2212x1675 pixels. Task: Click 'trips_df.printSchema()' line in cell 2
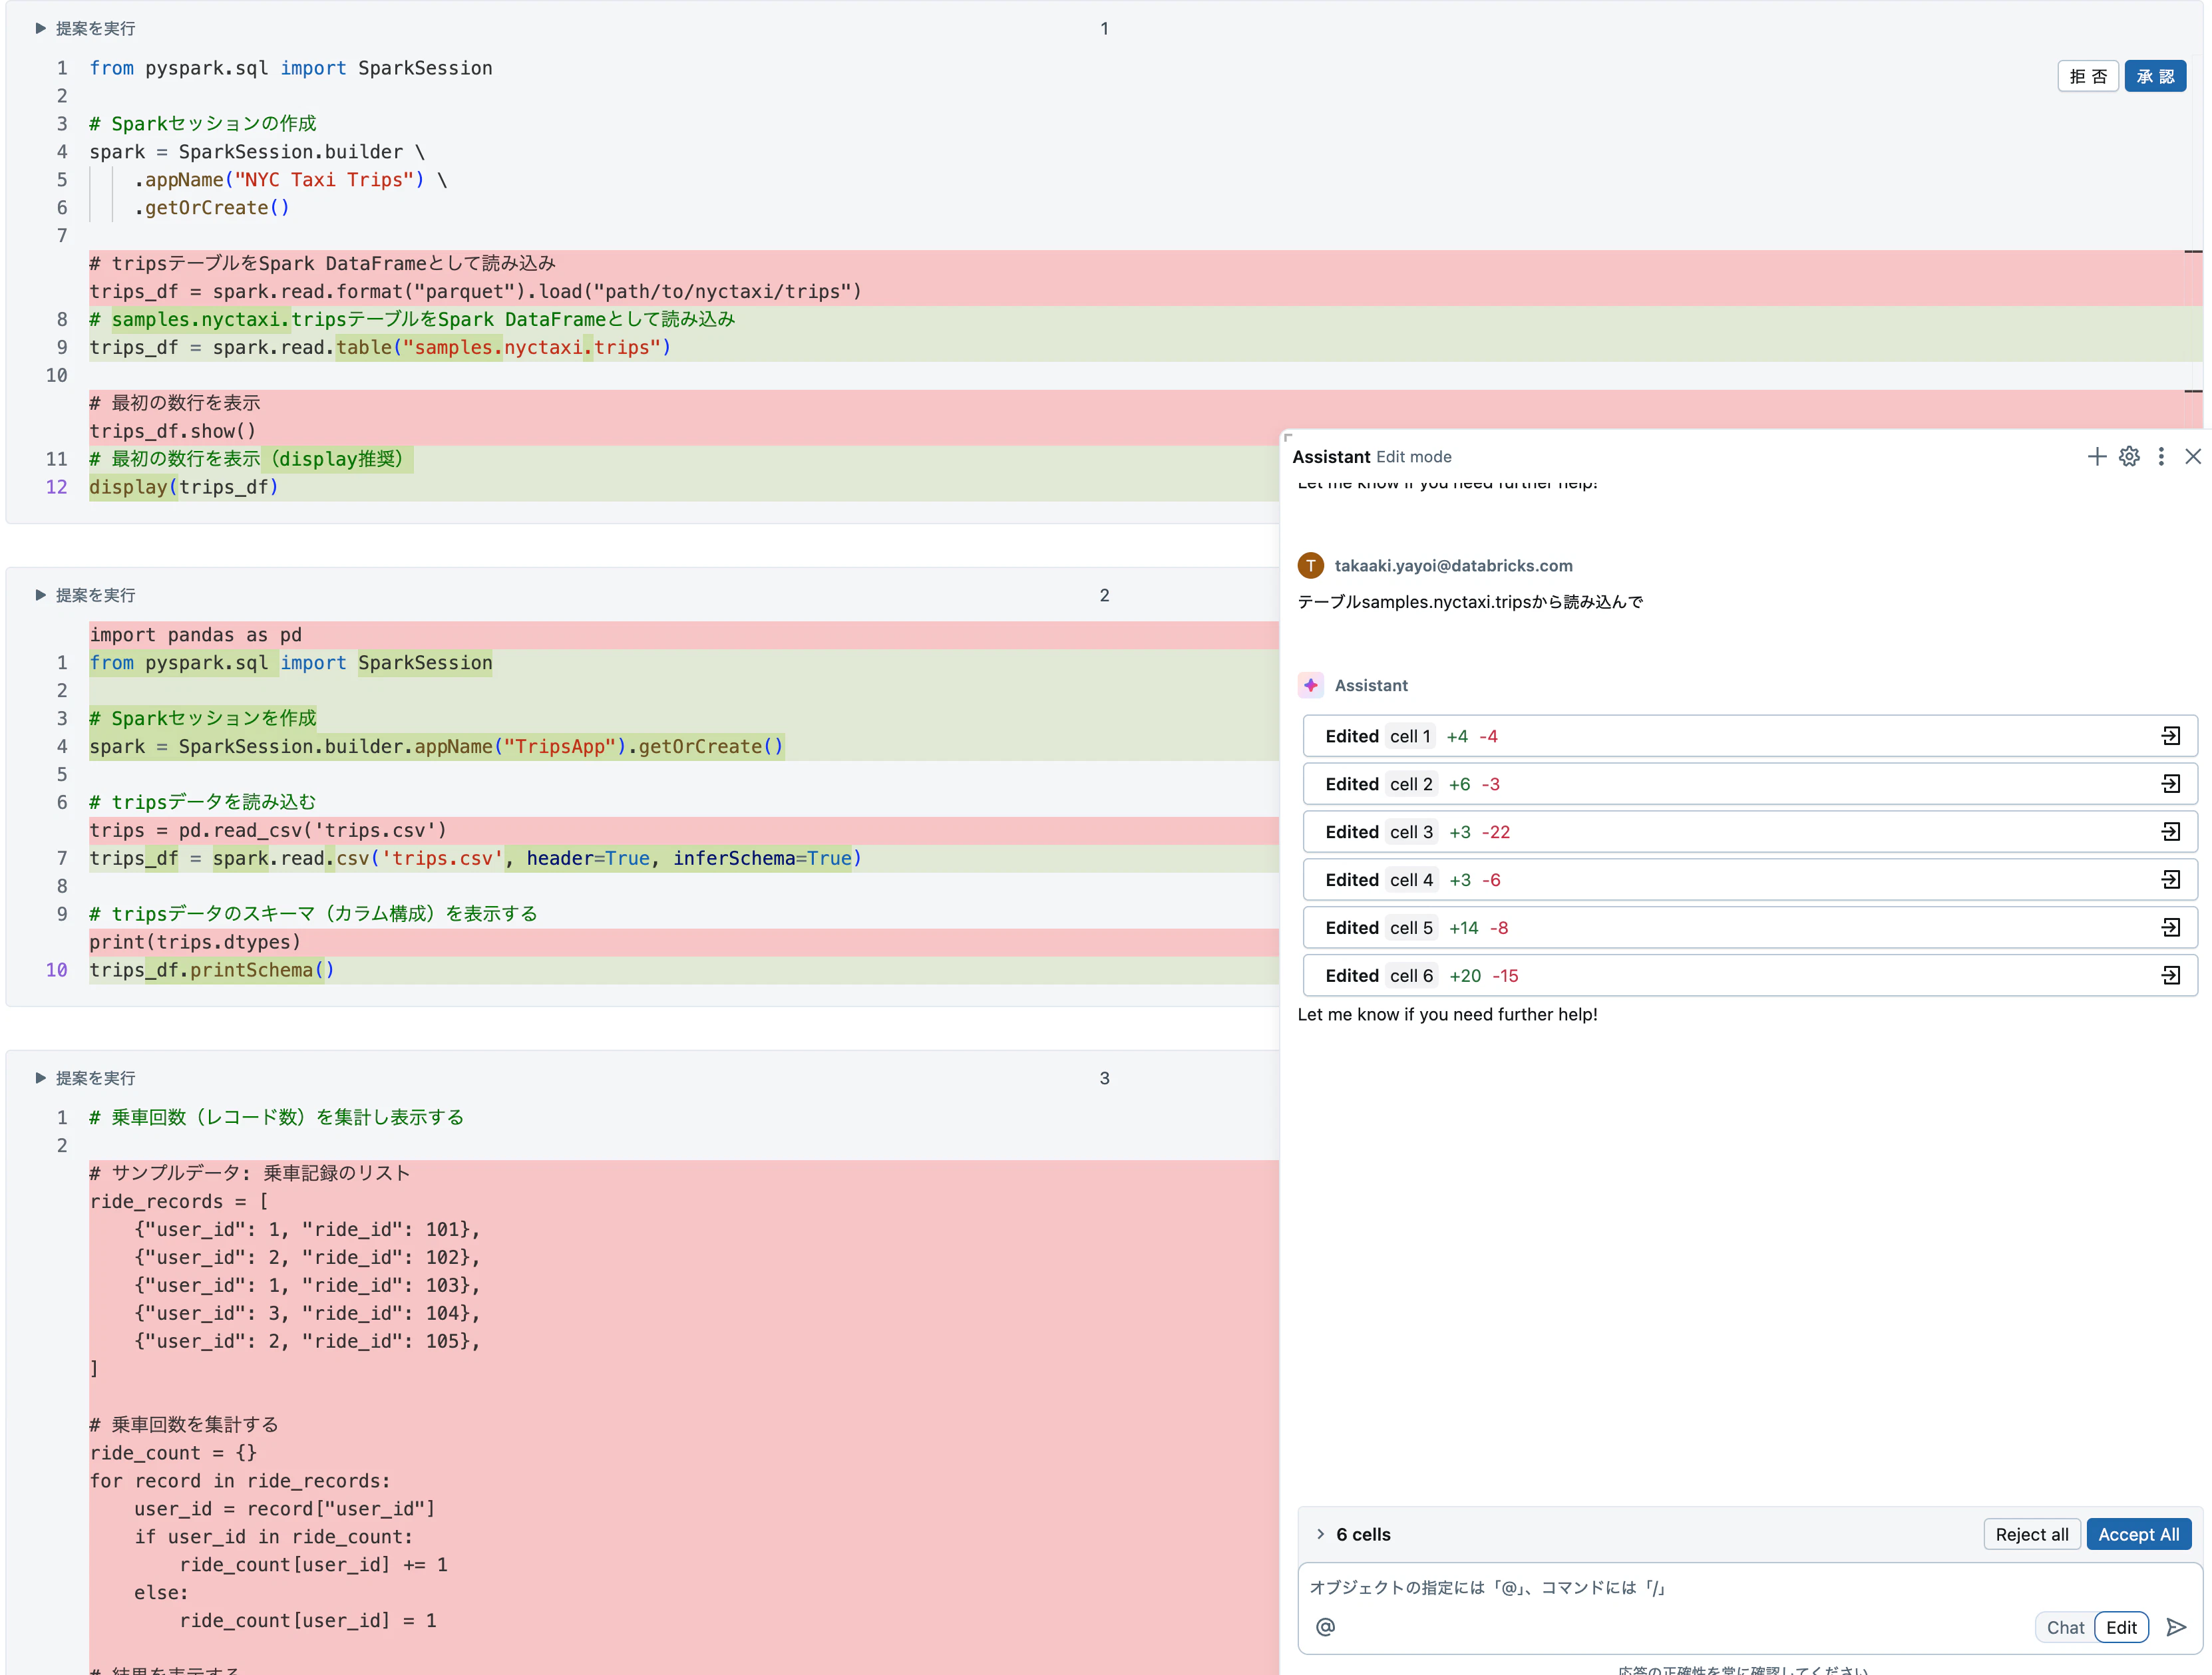(212, 971)
